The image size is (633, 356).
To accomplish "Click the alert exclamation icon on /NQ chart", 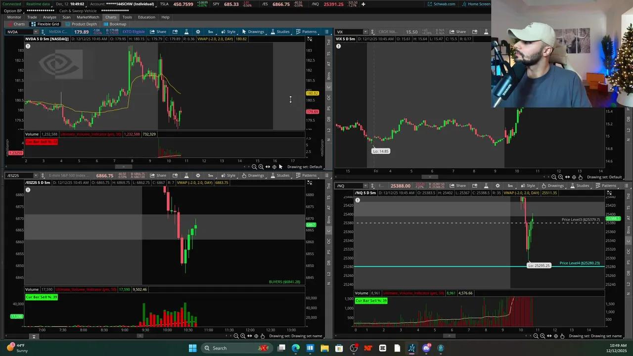I will (358, 200).
